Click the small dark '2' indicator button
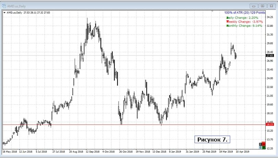 (x=261, y=144)
